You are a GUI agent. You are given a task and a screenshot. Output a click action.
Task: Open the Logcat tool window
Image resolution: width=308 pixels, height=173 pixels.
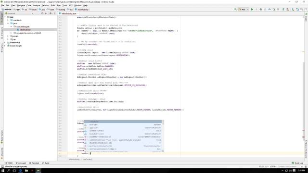(x=21, y=163)
